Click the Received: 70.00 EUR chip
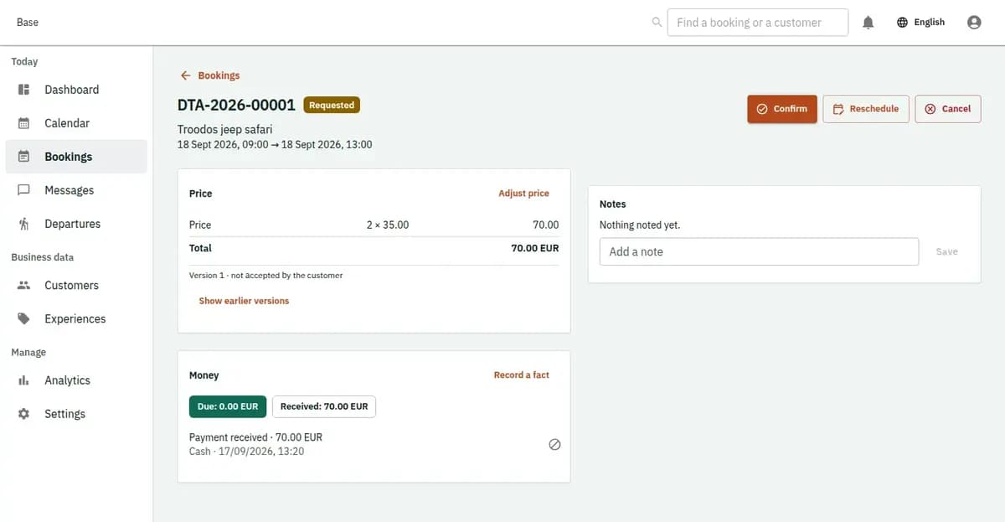1005x522 pixels. click(x=324, y=406)
